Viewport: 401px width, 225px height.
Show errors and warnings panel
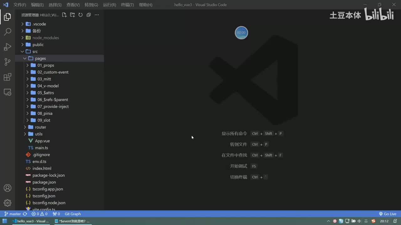(39, 214)
